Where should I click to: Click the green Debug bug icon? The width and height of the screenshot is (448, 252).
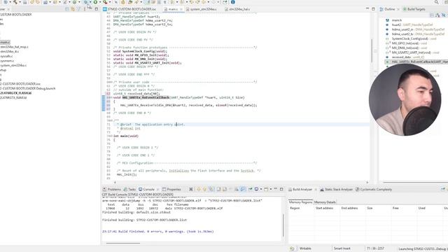(85, 2)
